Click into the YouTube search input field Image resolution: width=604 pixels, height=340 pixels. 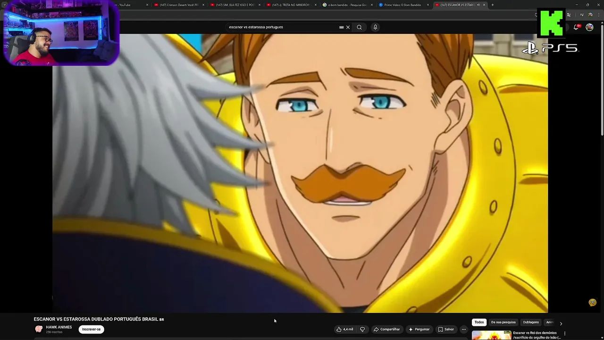point(283,27)
